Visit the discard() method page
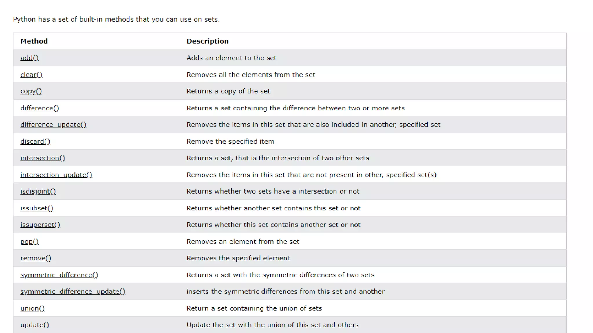Image resolution: width=593 pixels, height=333 pixels. click(35, 141)
